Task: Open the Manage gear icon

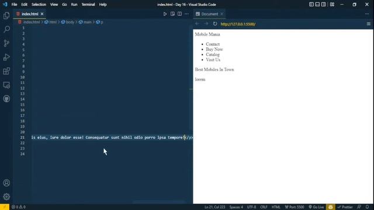Action: 6,197
